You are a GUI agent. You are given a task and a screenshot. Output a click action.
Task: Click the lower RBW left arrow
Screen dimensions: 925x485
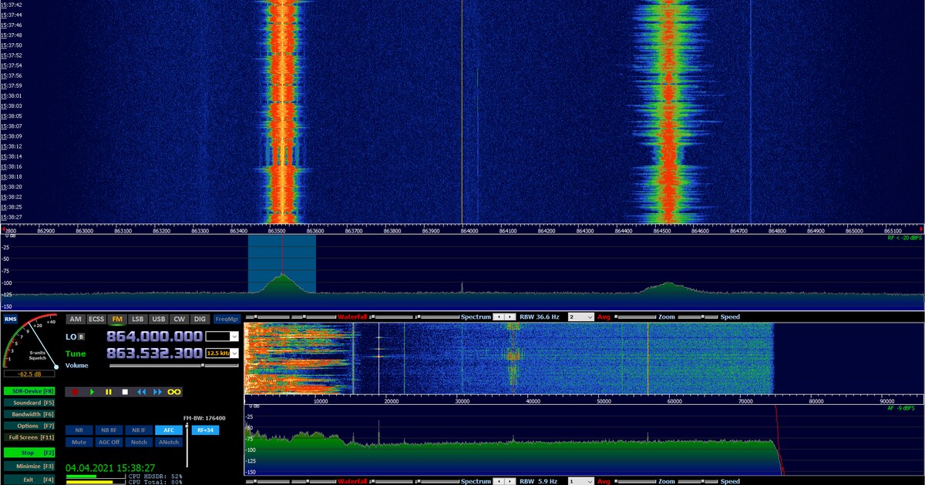[498, 481]
